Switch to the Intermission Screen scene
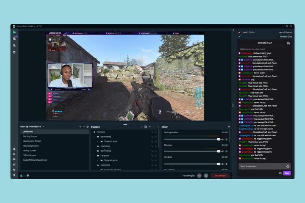Viewport: 305px width, 203px height. click(55, 141)
